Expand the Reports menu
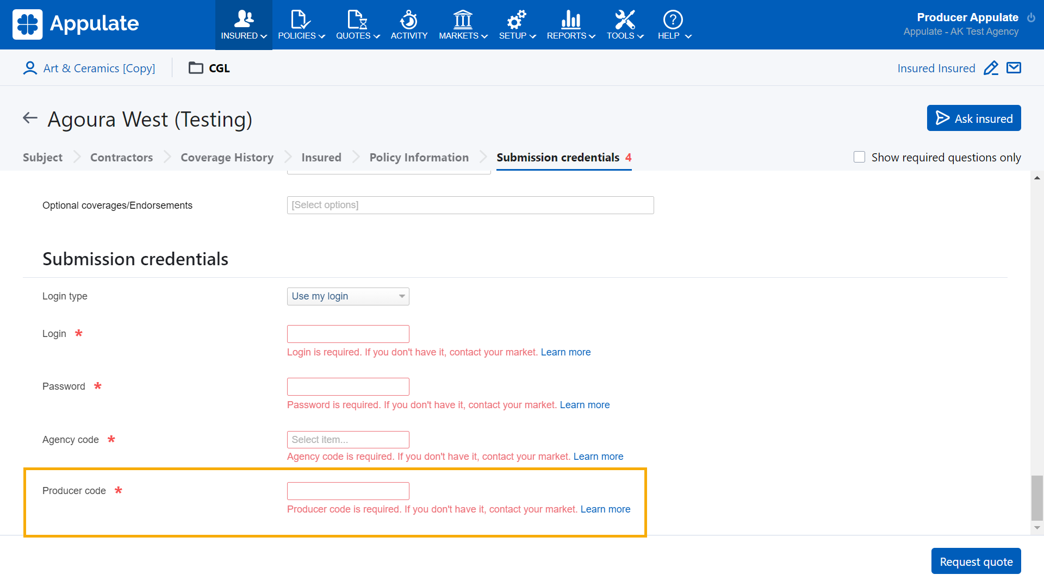Viewport: 1044px width, 587px height. (570, 25)
